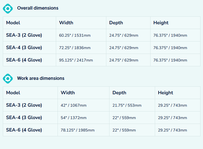Click the 54" / 1372mm width cell

point(74,118)
